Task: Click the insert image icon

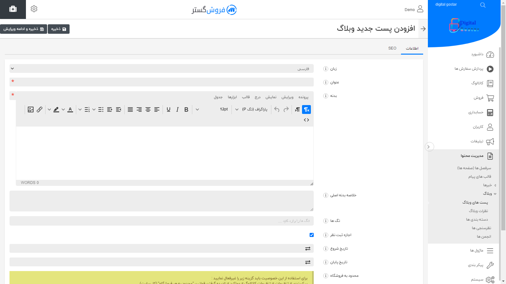Action: [31, 109]
